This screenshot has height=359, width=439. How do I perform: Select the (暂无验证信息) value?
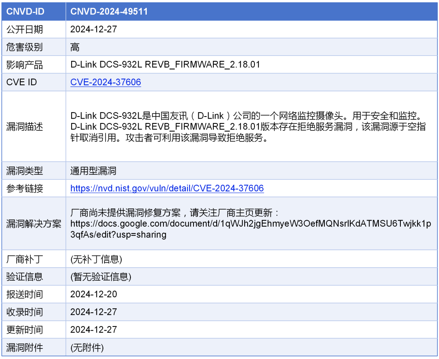[x=101, y=277]
